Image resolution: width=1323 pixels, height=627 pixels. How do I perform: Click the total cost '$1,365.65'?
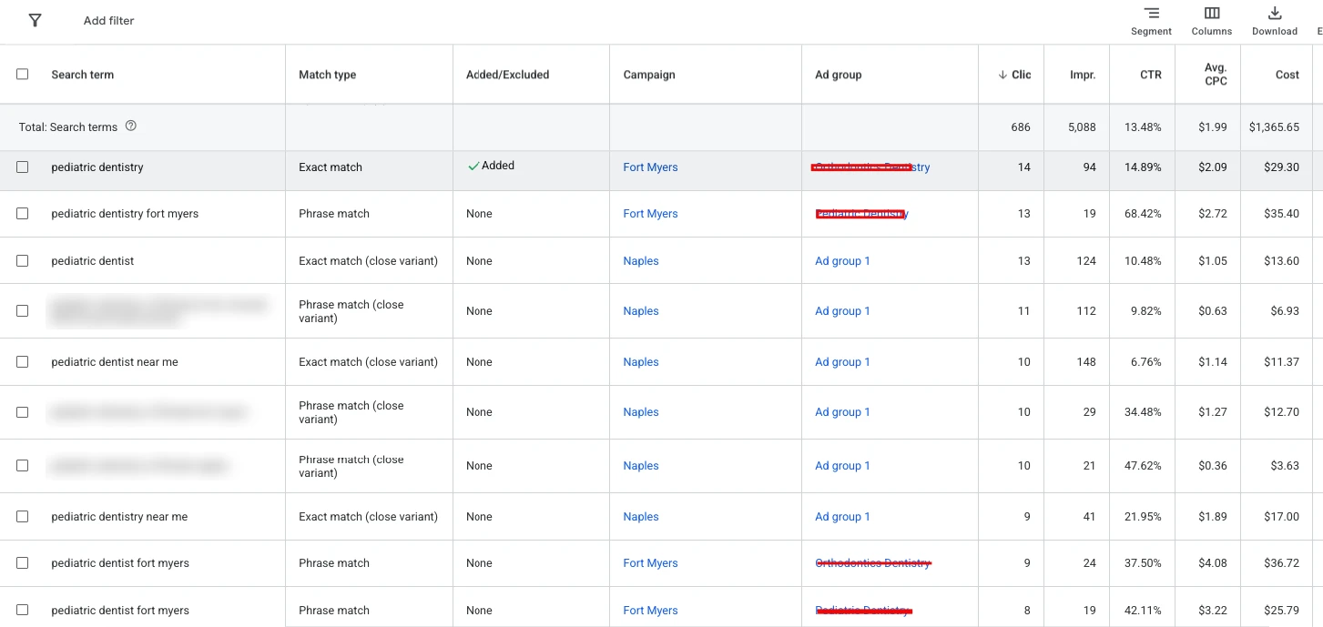click(1274, 127)
